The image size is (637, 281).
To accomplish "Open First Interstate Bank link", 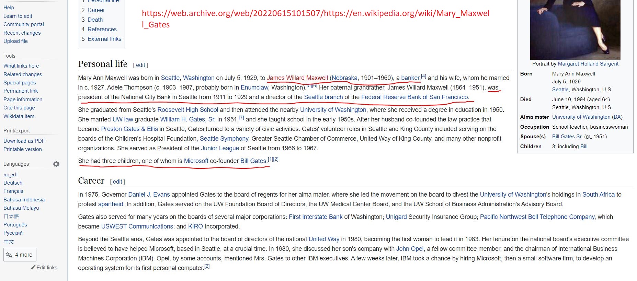I will [x=316, y=217].
